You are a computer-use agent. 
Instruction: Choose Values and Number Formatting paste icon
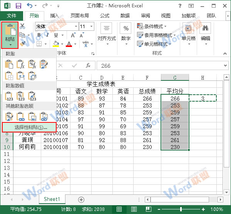tap(20, 96)
